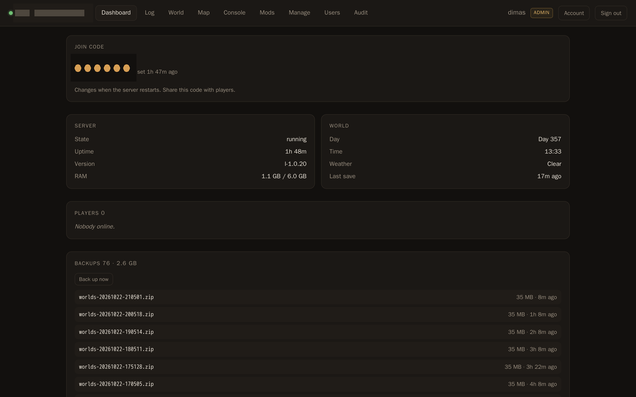Click the running state value
Viewport: 636px width, 397px height.
coord(296,139)
